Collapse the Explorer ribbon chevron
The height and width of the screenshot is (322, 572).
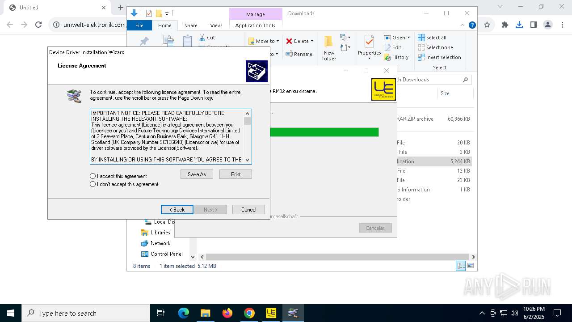click(x=463, y=25)
